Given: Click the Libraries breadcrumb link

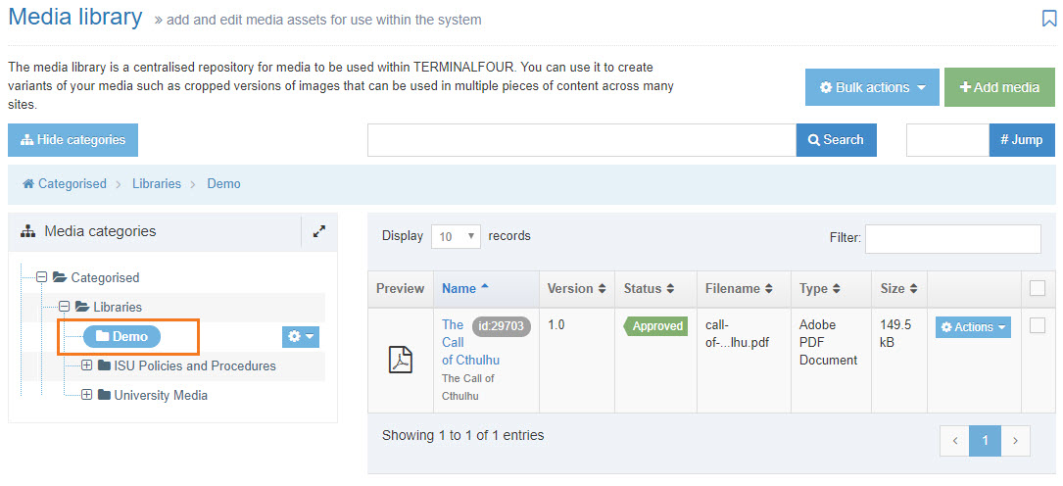Looking at the screenshot, I should [x=157, y=184].
